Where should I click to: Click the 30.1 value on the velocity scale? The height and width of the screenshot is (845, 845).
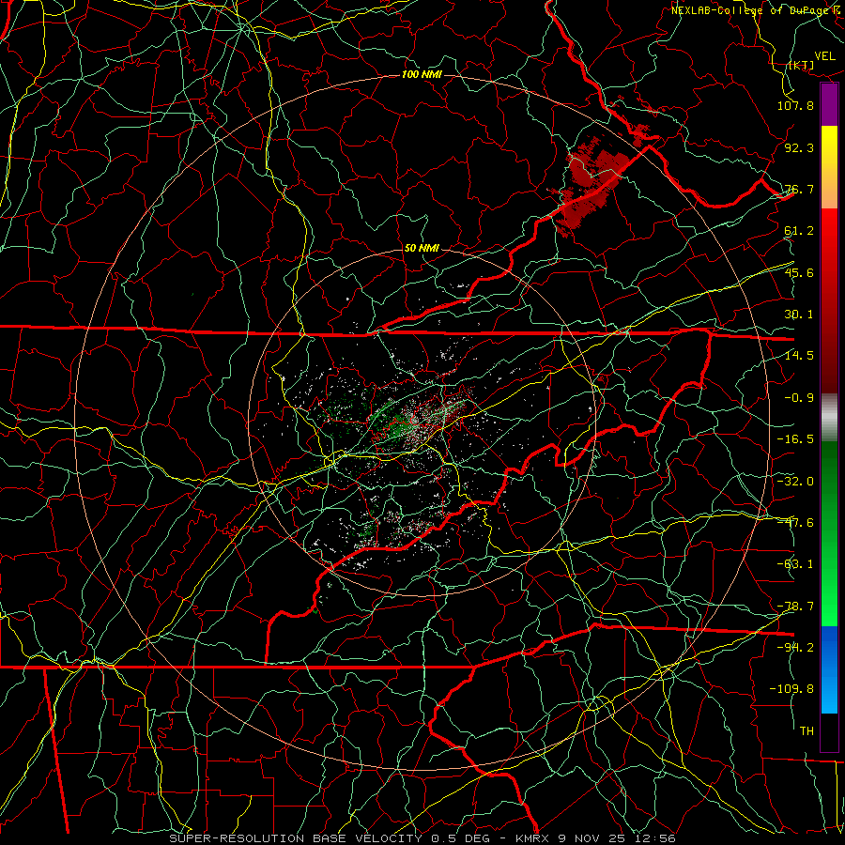[x=799, y=315]
